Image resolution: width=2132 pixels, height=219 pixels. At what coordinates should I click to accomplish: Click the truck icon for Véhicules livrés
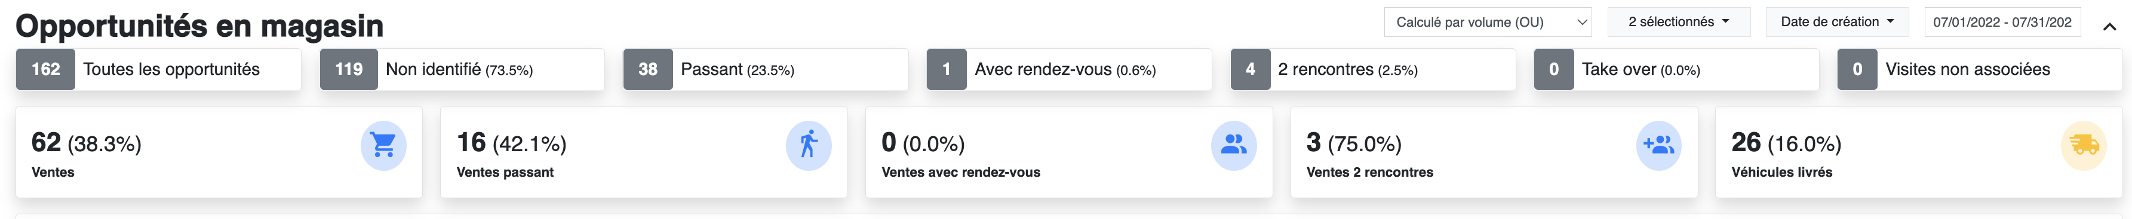tap(2084, 146)
